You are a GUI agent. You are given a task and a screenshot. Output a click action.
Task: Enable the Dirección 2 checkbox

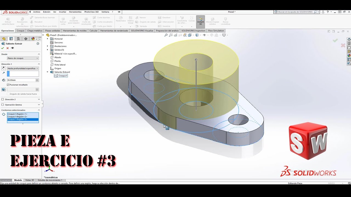[x=3, y=99]
